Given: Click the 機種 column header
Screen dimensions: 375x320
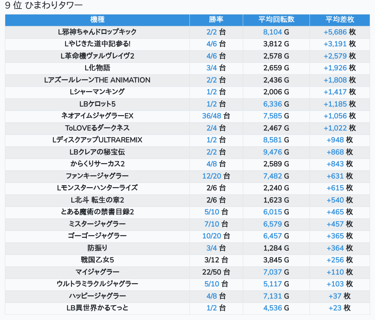Looking at the screenshot, I should pos(97,20).
